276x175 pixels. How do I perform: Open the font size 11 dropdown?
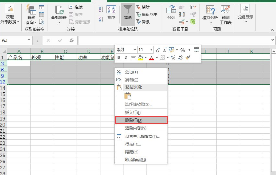pyautogui.click(x=151, y=50)
